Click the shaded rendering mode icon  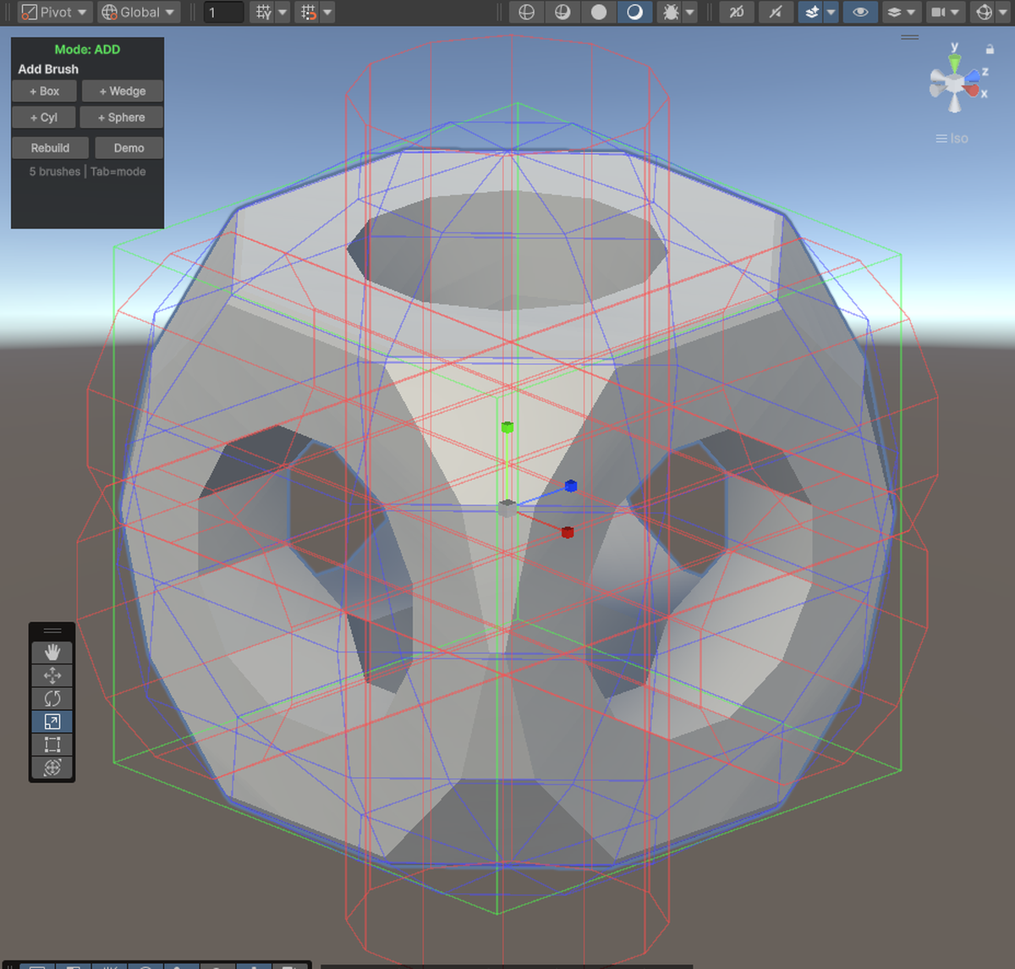pos(598,12)
